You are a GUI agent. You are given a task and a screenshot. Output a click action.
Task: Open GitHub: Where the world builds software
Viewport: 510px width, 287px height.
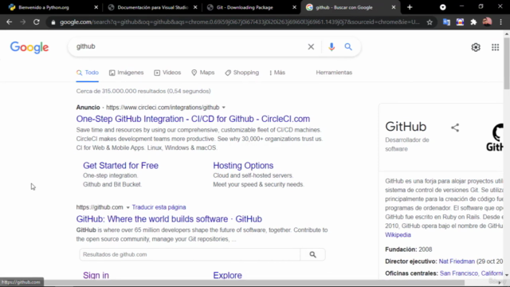(x=169, y=218)
